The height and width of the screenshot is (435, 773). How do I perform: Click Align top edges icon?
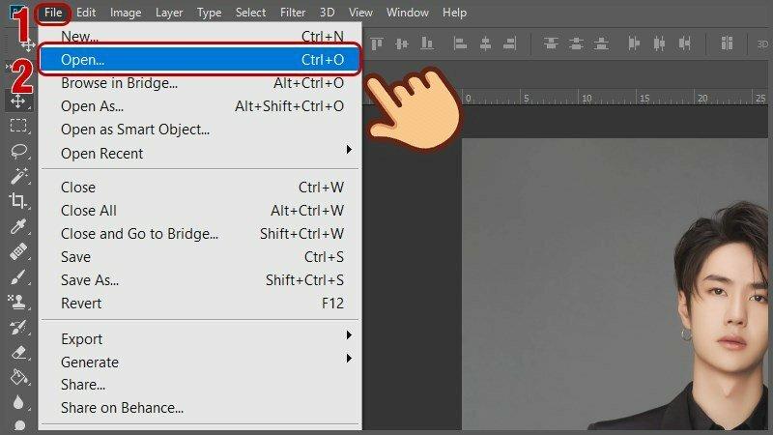point(377,43)
